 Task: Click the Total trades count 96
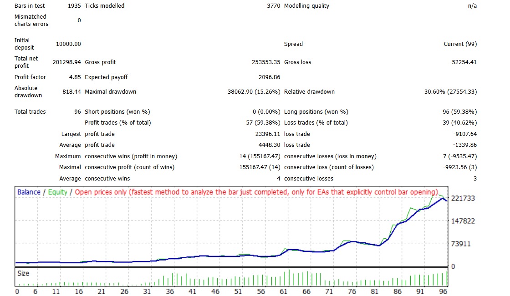(77, 111)
